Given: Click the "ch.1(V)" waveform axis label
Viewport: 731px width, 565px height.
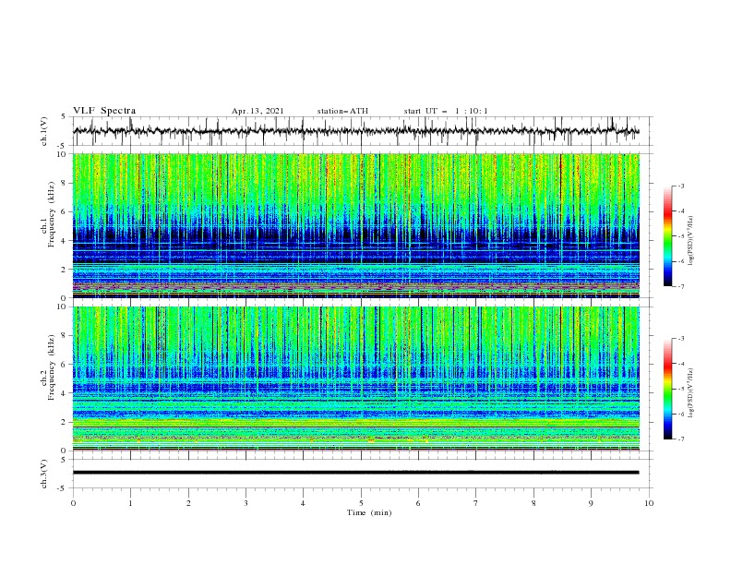Looking at the screenshot, I should [x=44, y=131].
